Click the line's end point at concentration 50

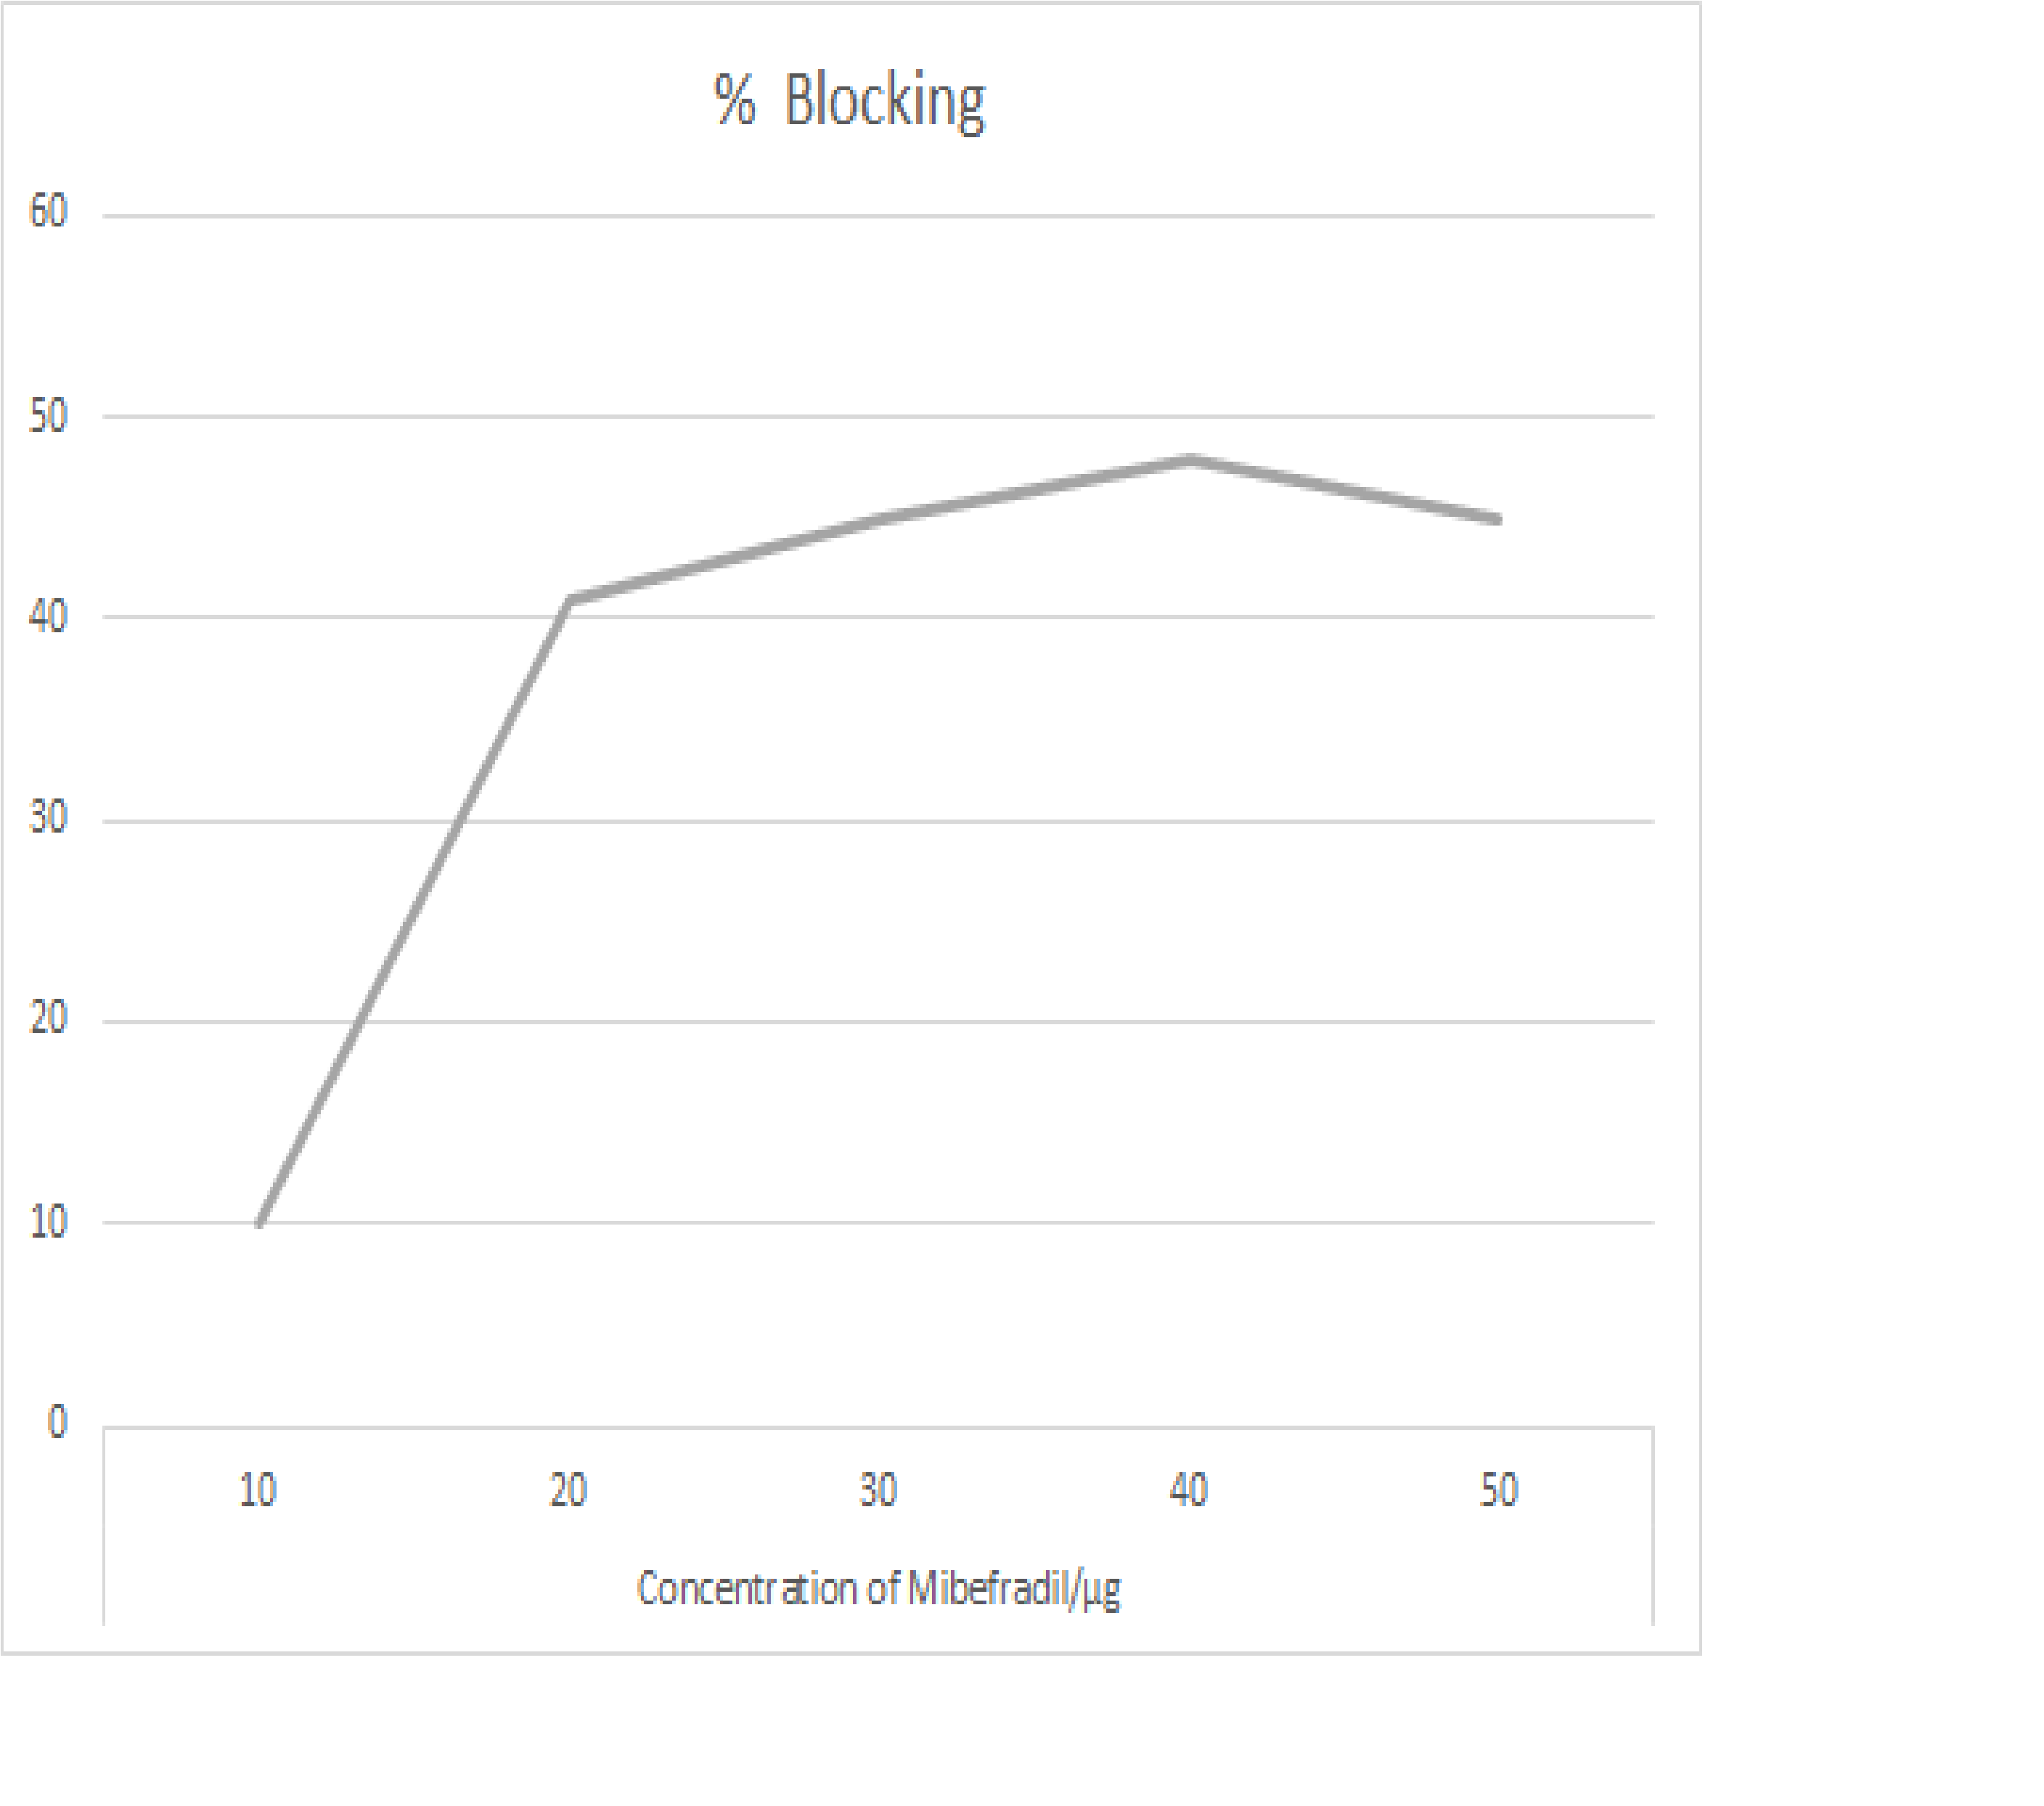(x=1498, y=519)
